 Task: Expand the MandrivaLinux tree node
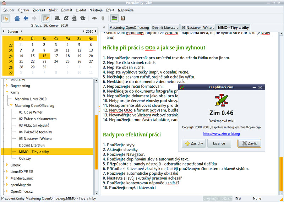[x=7, y=178]
